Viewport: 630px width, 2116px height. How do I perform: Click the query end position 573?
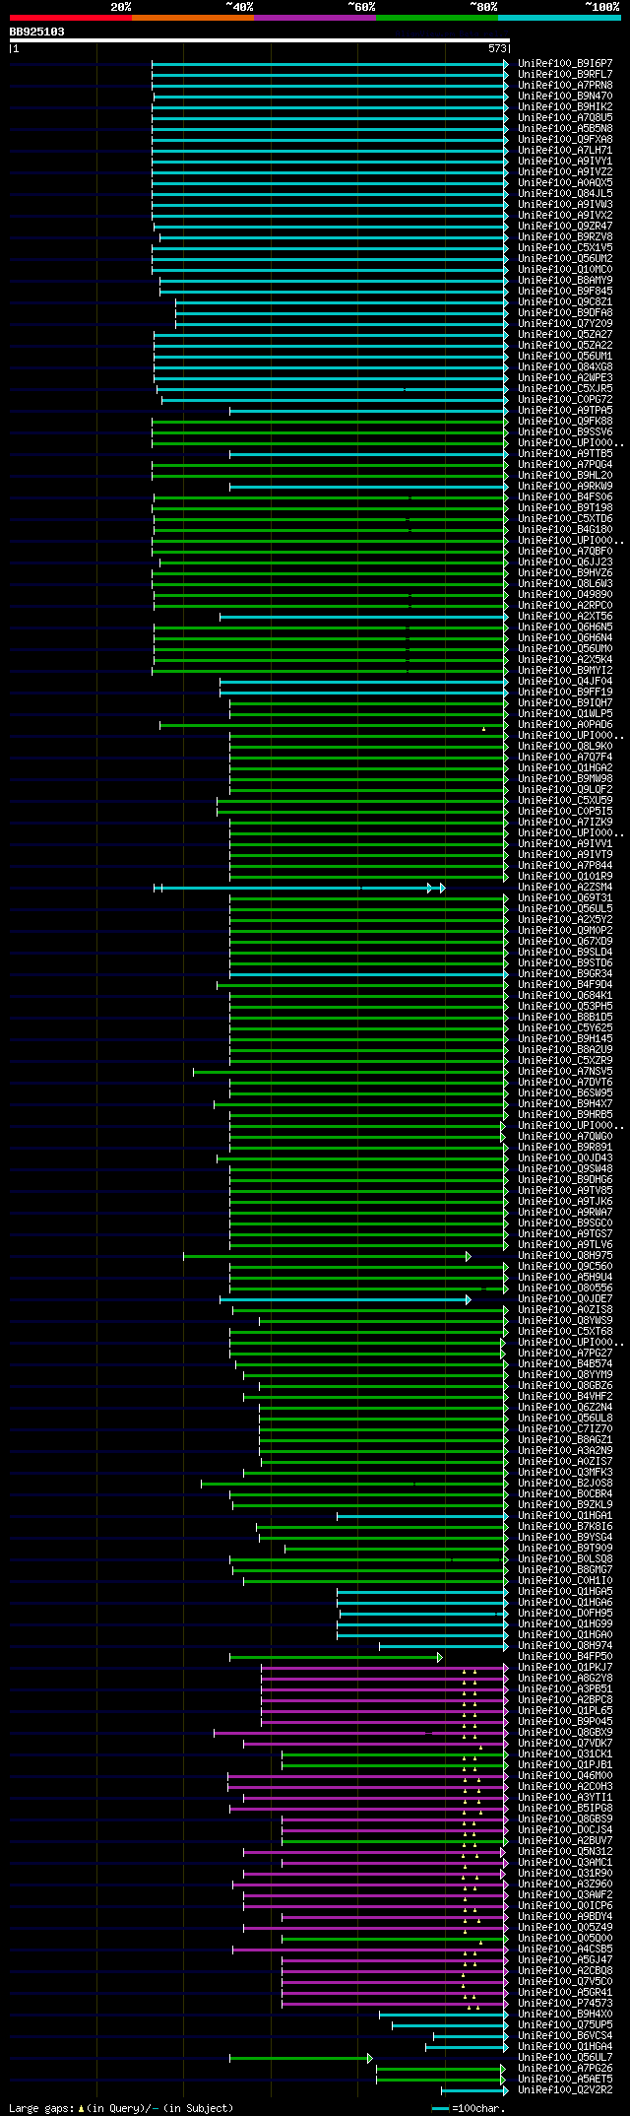coord(497,48)
